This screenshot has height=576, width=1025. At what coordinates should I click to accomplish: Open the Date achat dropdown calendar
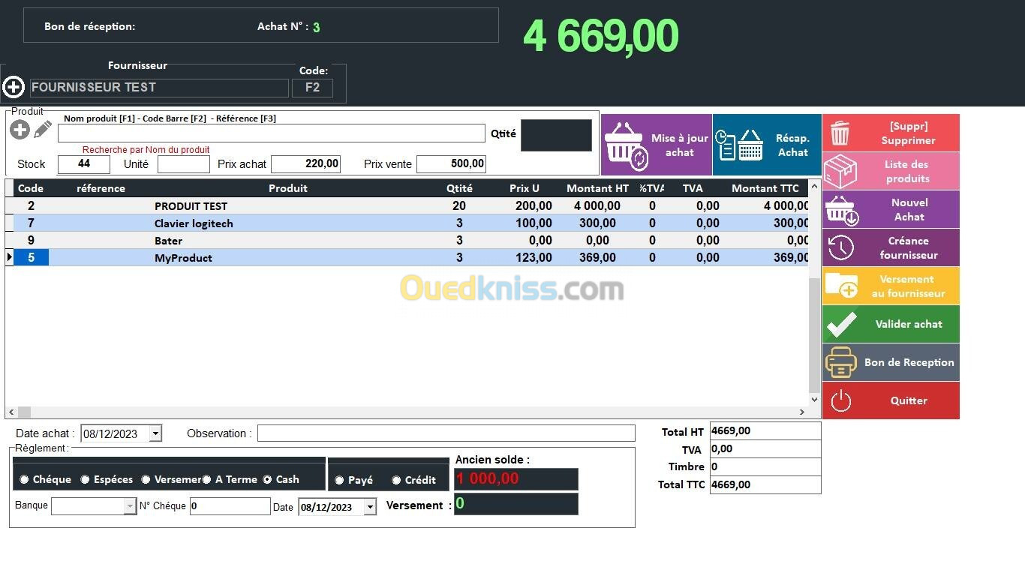click(155, 433)
